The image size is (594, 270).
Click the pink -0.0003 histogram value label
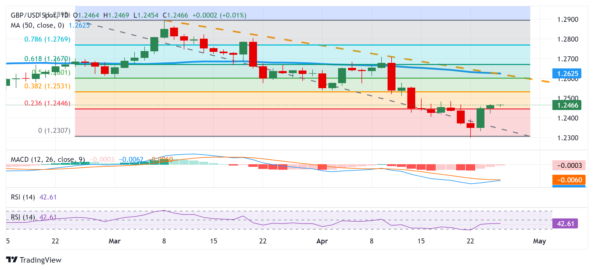point(569,166)
